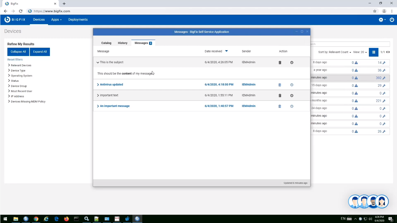This screenshot has height=223, width=397.
Task: Select the Messages tab
Action: [143, 43]
